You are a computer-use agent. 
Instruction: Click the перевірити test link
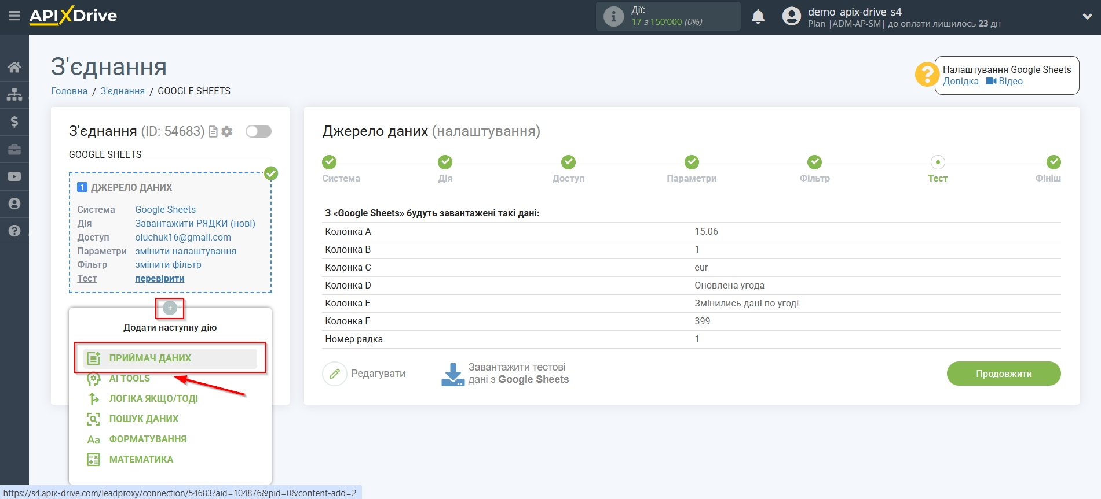tap(160, 278)
